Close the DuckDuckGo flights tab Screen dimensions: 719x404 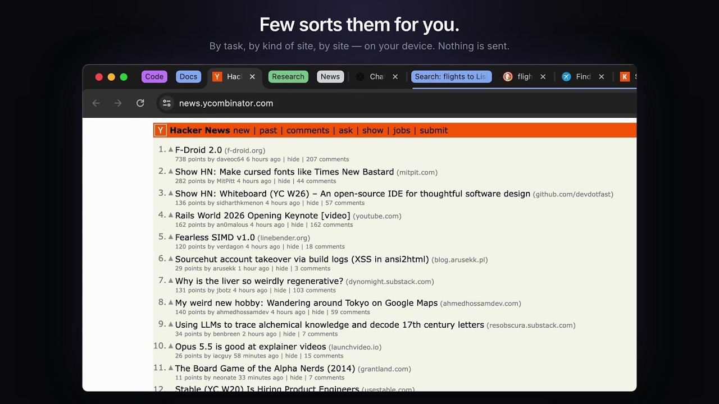pos(543,77)
